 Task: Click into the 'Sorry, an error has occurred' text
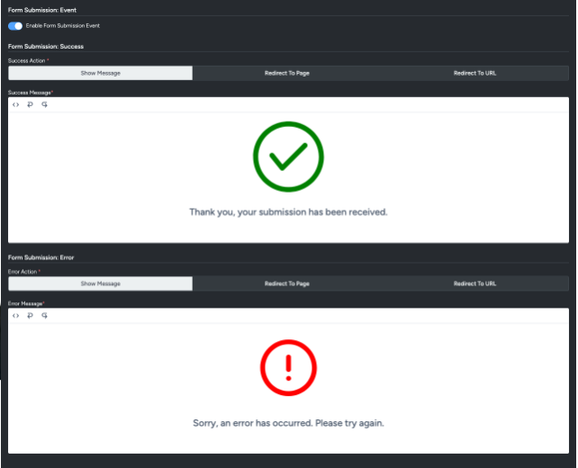click(288, 423)
